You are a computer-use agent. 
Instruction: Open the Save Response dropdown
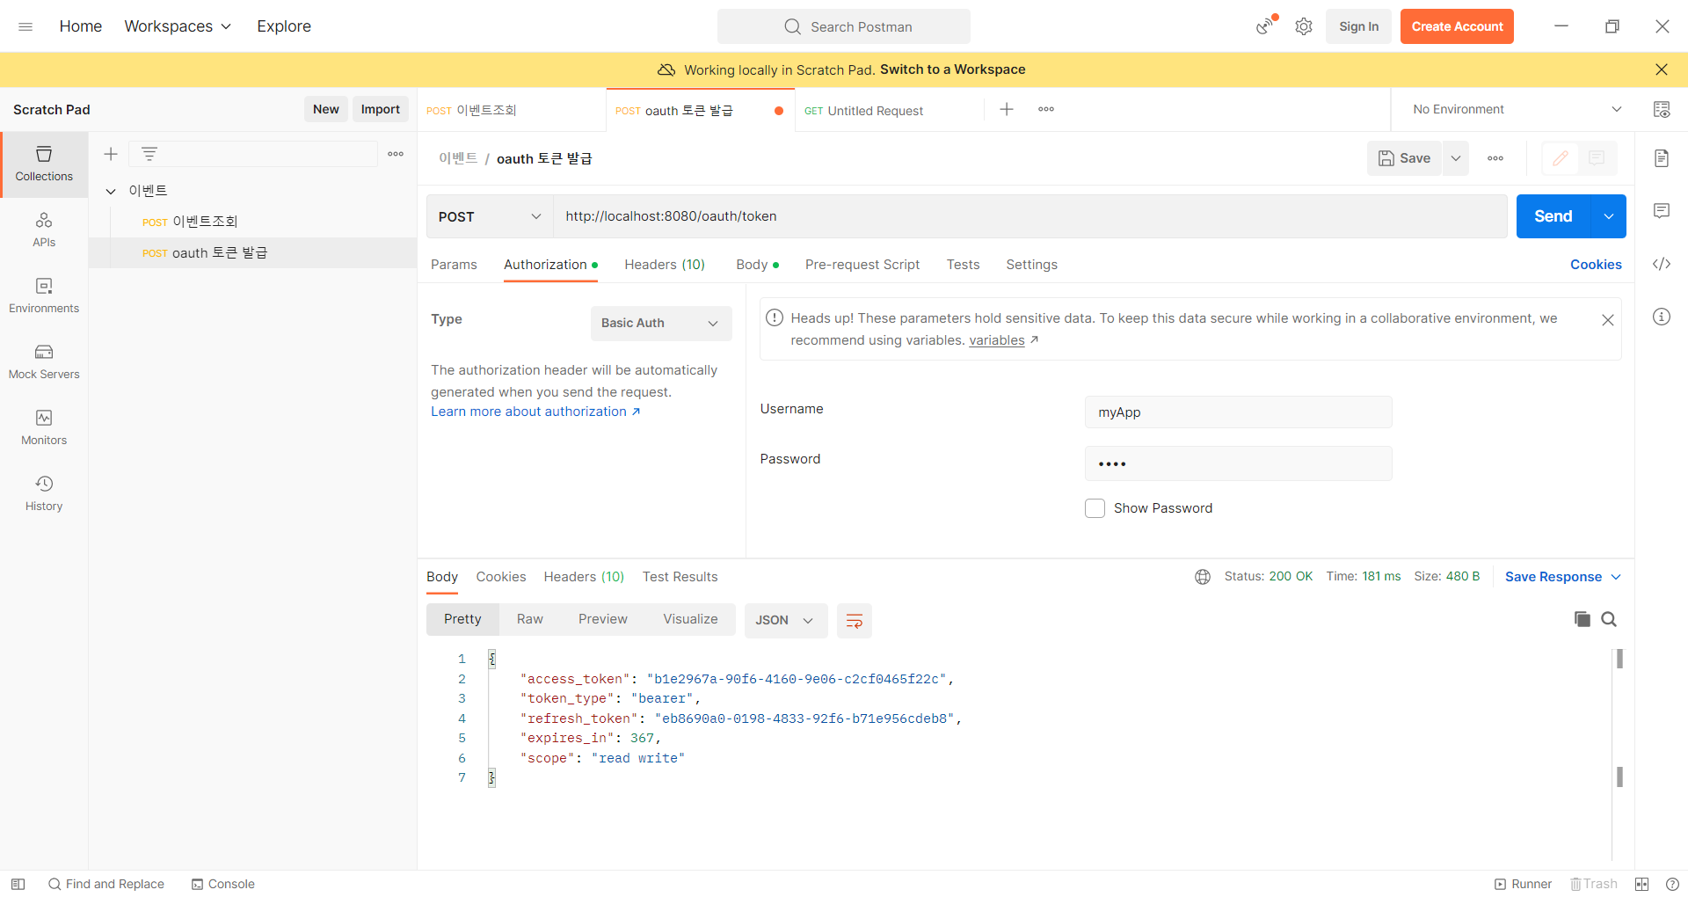pyautogui.click(x=1563, y=577)
